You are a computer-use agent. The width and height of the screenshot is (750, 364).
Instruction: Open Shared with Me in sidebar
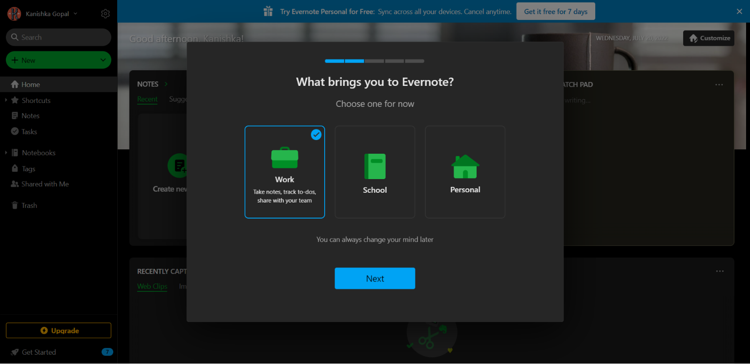click(45, 184)
